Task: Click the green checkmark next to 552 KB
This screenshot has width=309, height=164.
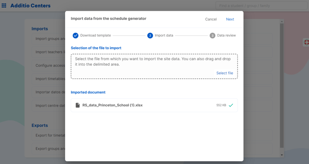Action: pyautogui.click(x=231, y=105)
